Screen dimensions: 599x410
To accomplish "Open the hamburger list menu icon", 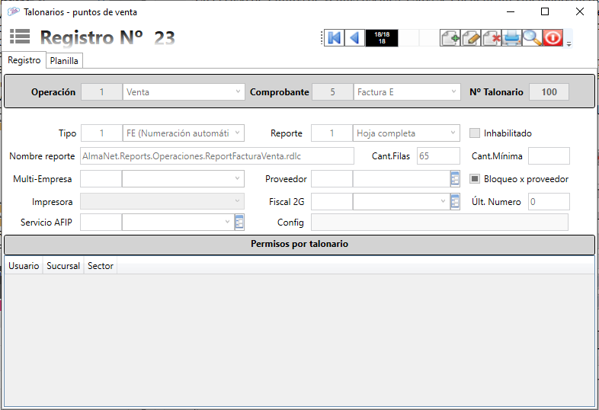I will point(20,37).
